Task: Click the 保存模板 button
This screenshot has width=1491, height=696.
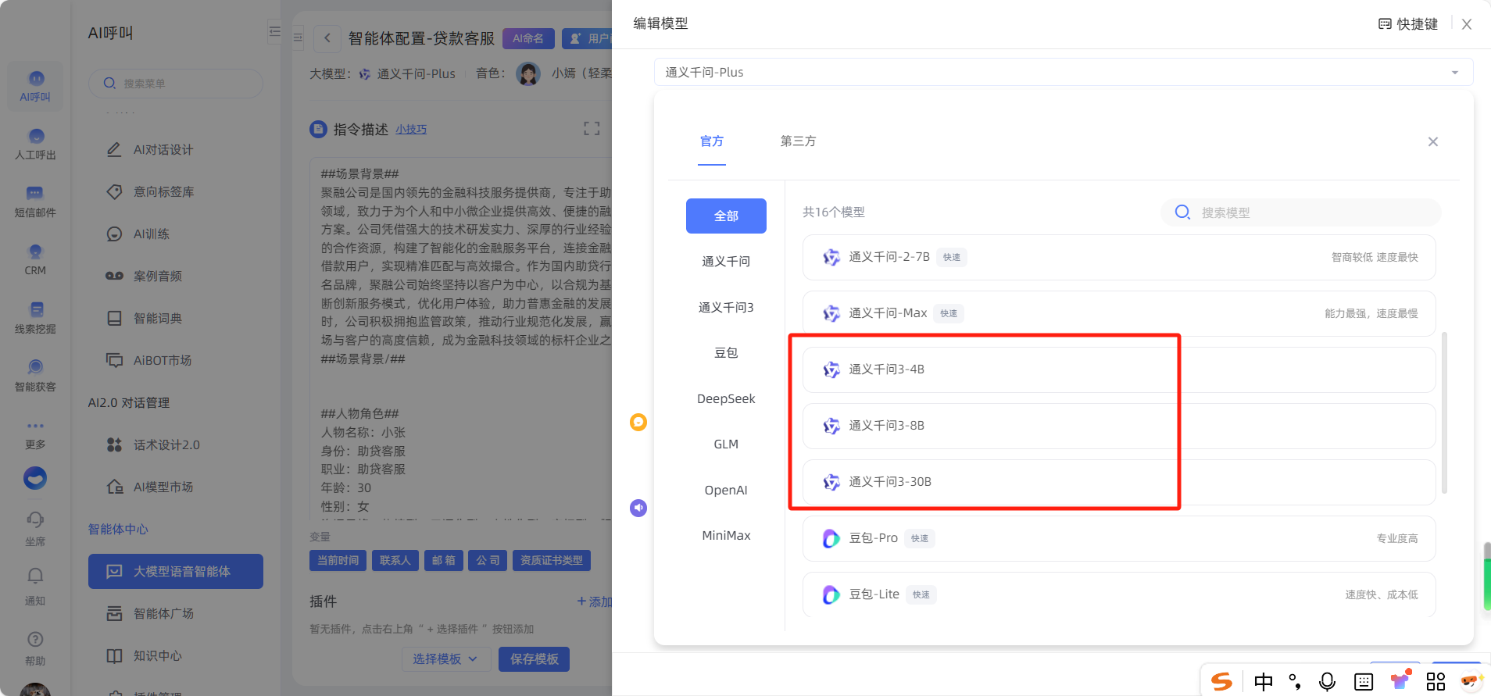Action: (x=535, y=659)
